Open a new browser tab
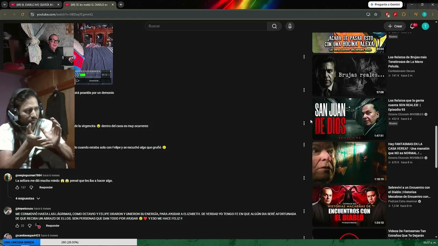The image size is (438, 246). [121, 5]
